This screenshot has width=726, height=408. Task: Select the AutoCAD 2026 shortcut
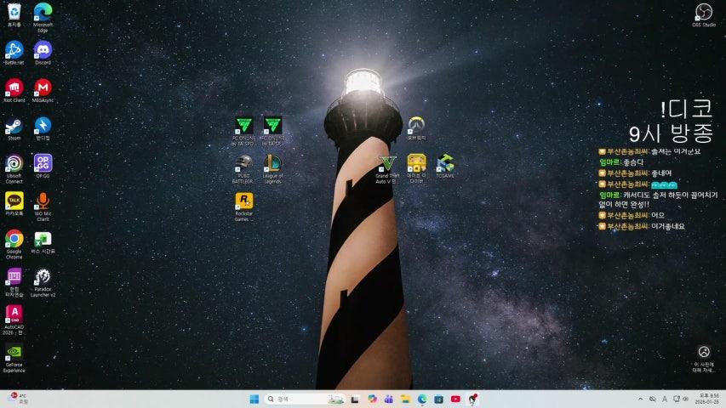click(14, 314)
